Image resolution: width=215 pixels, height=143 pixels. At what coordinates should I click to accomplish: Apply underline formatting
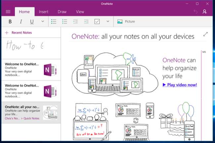[x=32, y=22]
